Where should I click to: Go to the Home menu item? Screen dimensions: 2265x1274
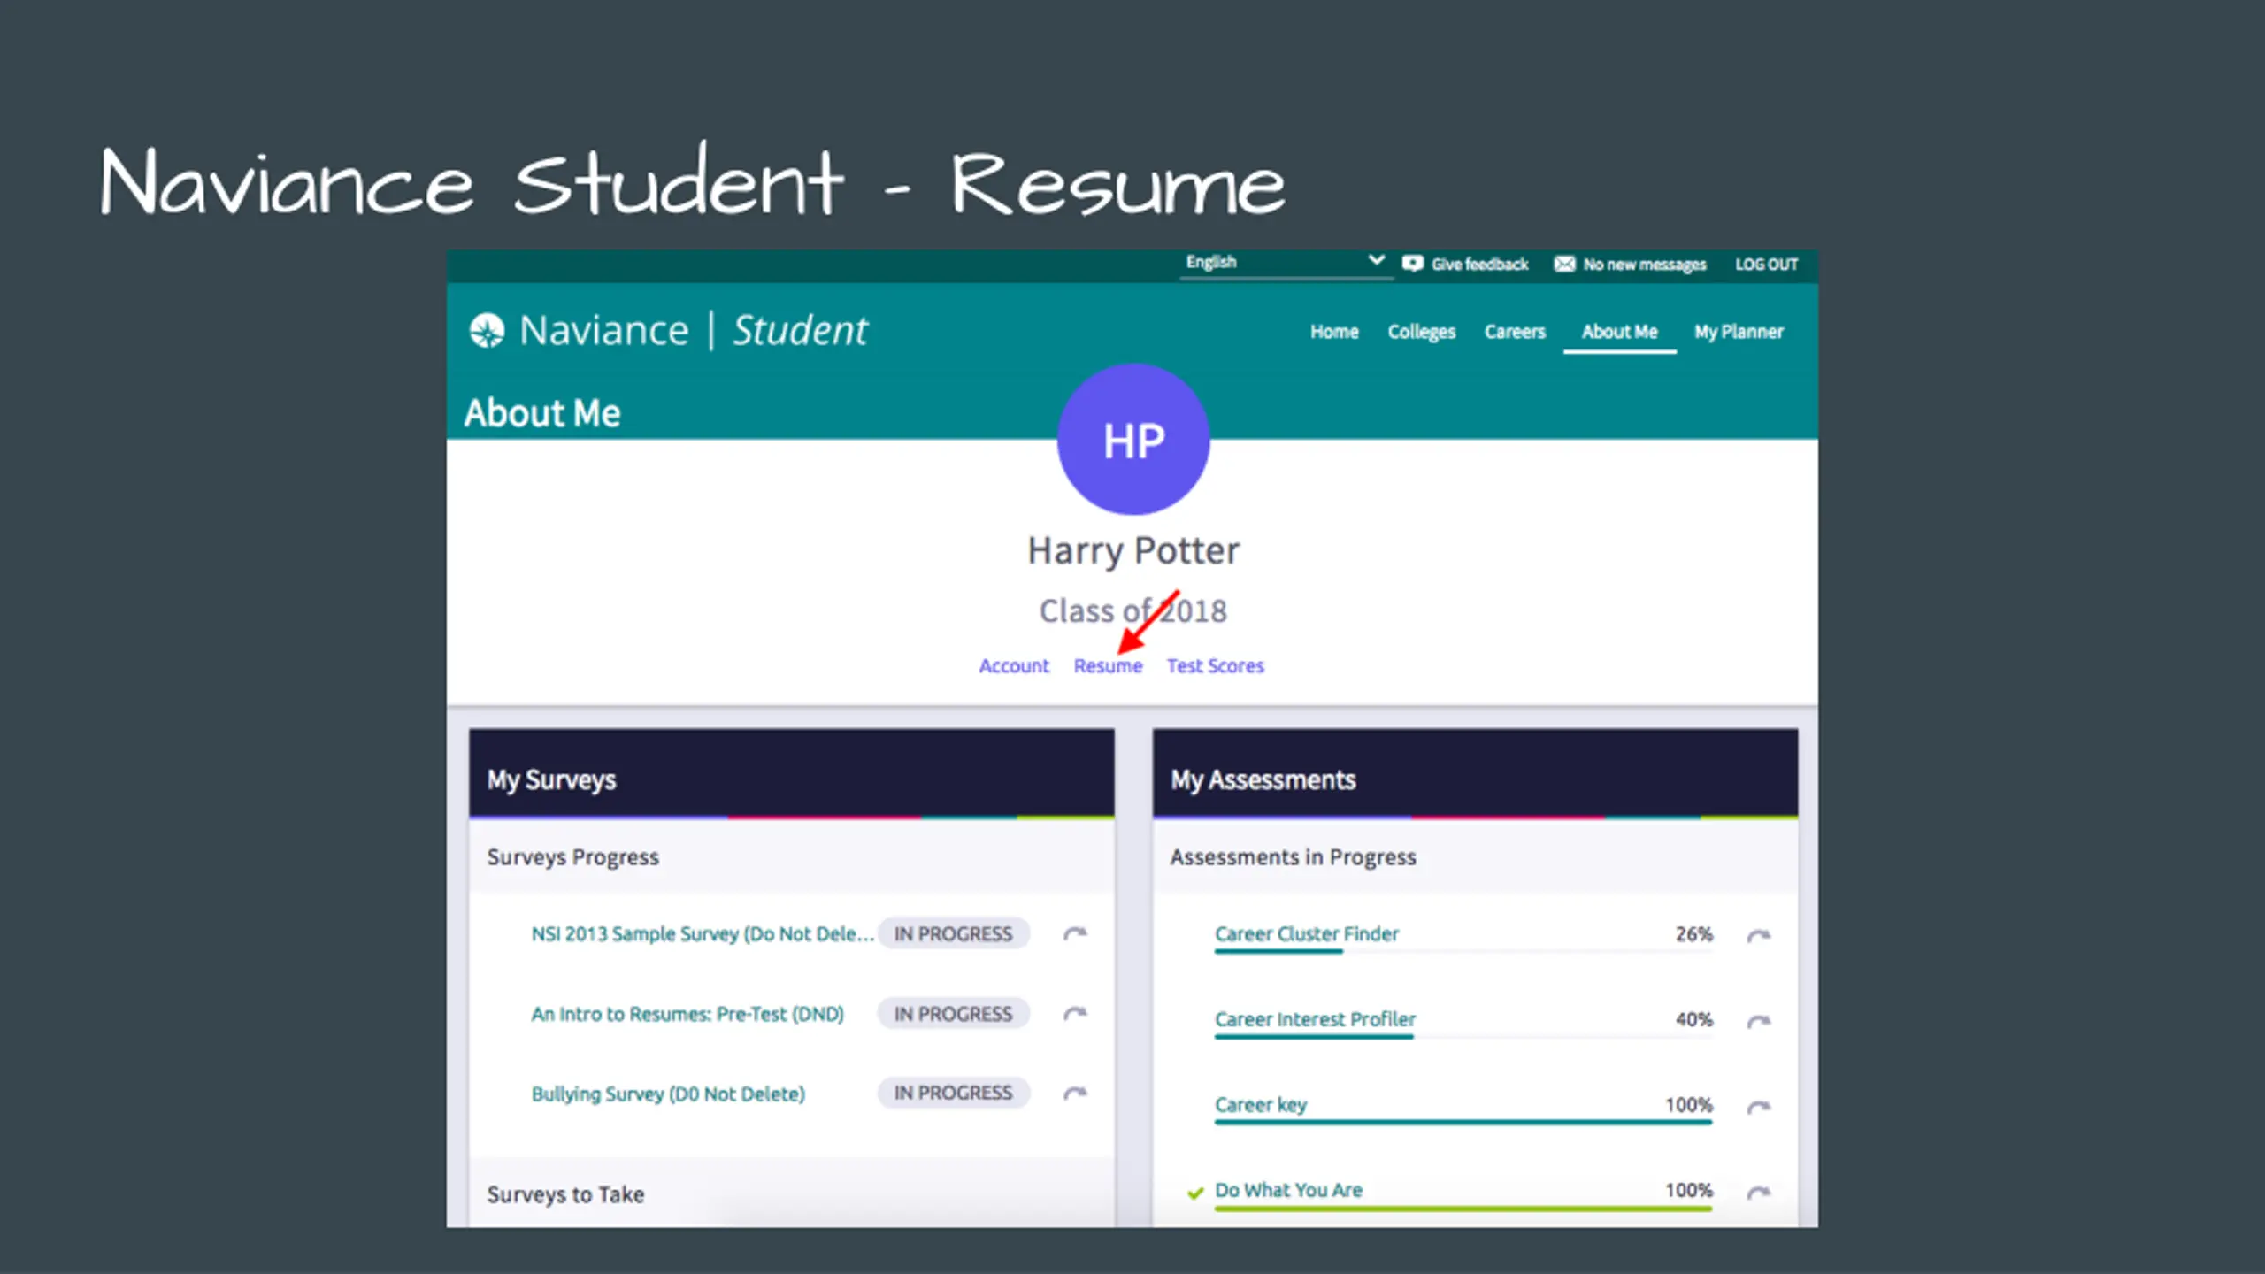pyautogui.click(x=1334, y=332)
